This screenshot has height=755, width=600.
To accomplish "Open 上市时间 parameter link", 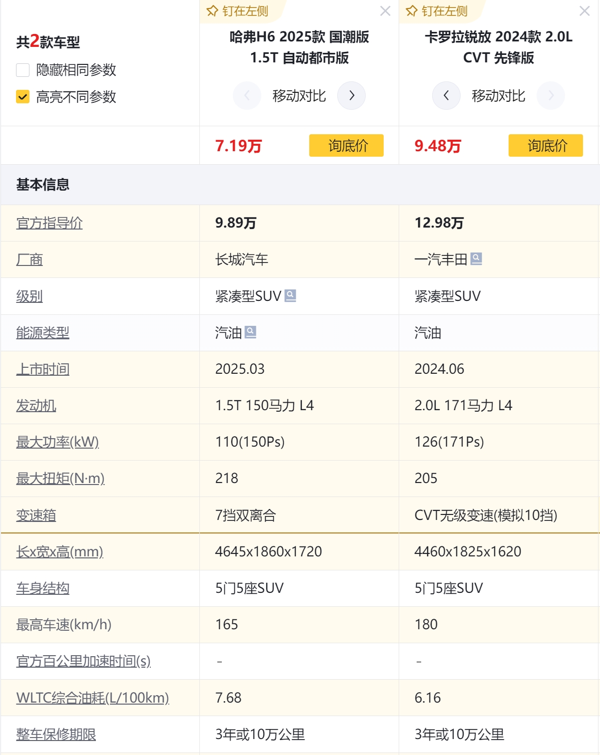I will (x=42, y=369).
